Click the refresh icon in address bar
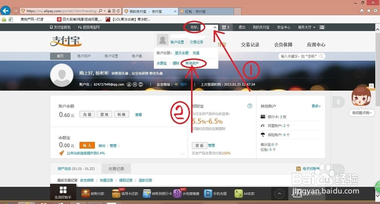 pyautogui.click(x=118, y=11)
